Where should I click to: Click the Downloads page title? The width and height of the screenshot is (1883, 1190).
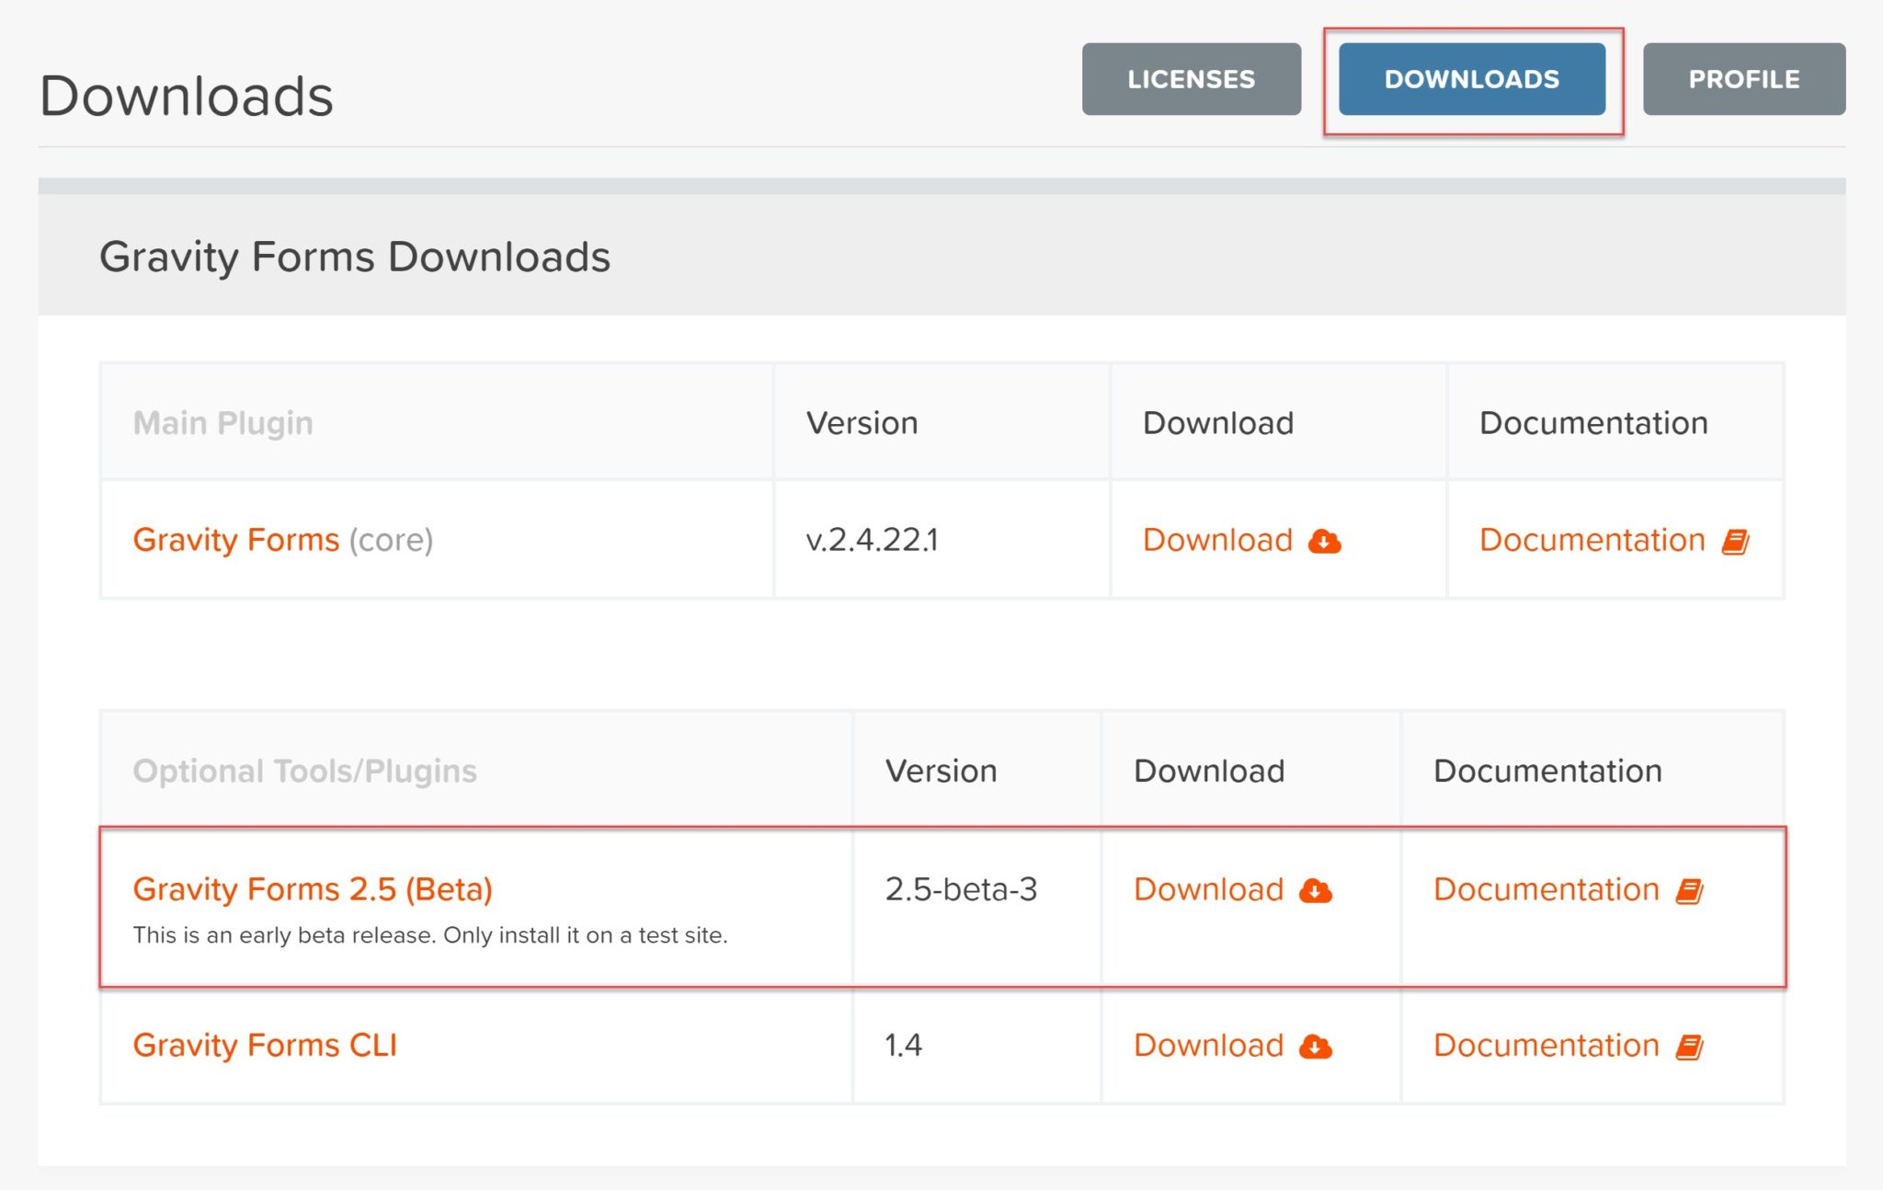click(187, 96)
